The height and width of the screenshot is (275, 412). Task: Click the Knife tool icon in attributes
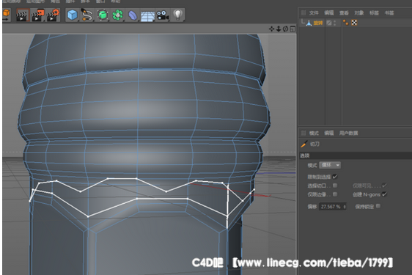304,144
